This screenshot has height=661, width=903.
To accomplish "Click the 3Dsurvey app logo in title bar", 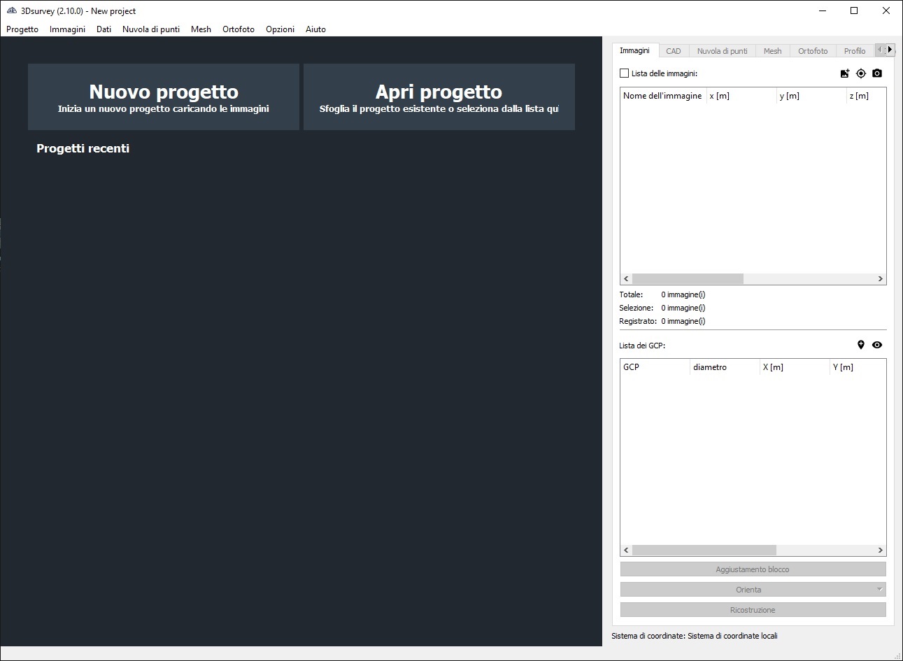I will click(x=11, y=10).
